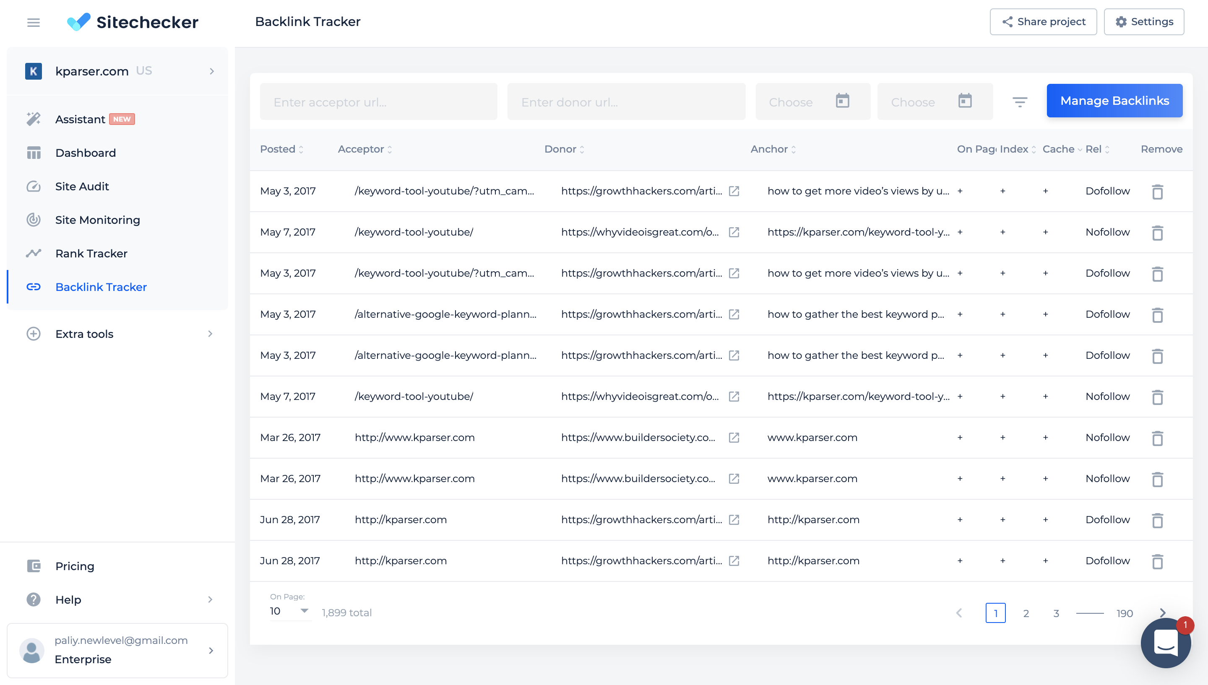Go to page 2 of results
The width and height of the screenshot is (1208, 685).
(1026, 613)
